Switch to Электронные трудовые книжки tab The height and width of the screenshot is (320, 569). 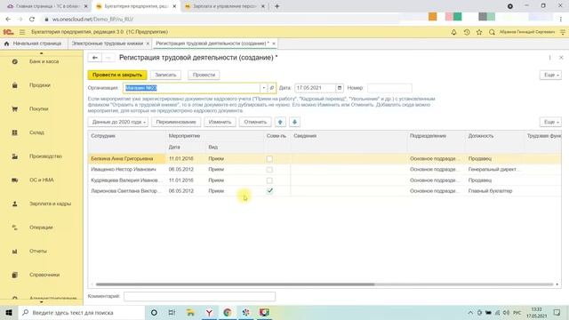click(107, 44)
